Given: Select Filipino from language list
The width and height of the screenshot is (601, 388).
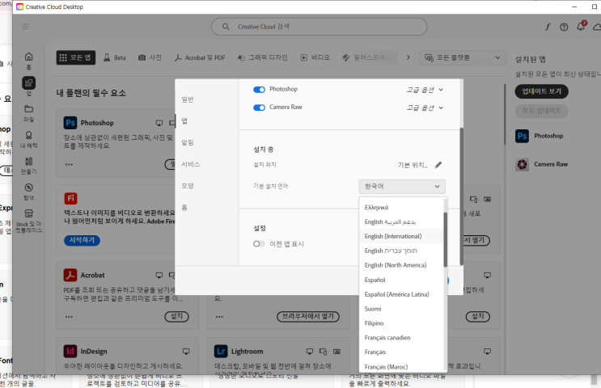Looking at the screenshot, I should pyautogui.click(x=401, y=323).
